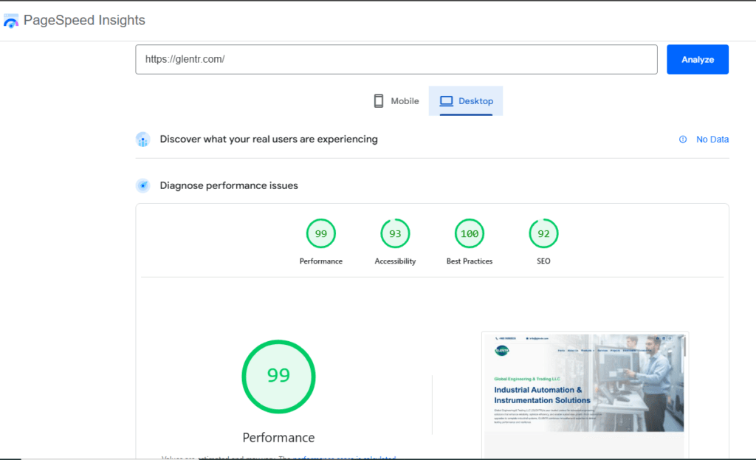Click the real users experience section icon
Screen dimensions: 756x460
coord(142,140)
